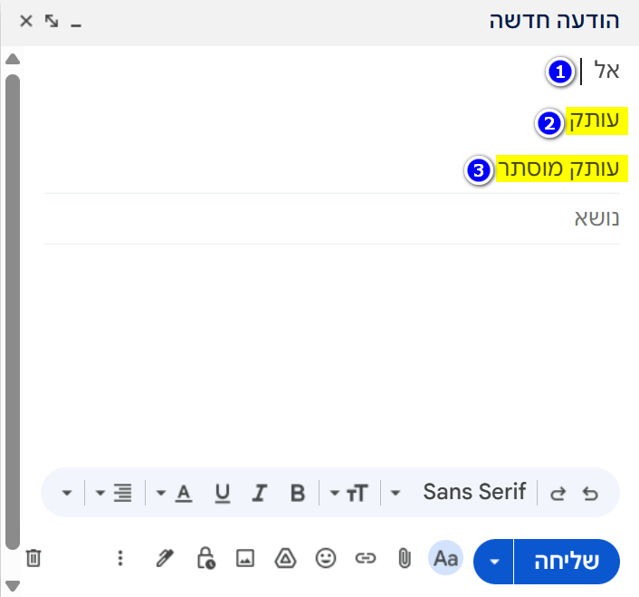Discard draft with the trash icon
The width and height of the screenshot is (639, 597).
(x=33, y=558)
